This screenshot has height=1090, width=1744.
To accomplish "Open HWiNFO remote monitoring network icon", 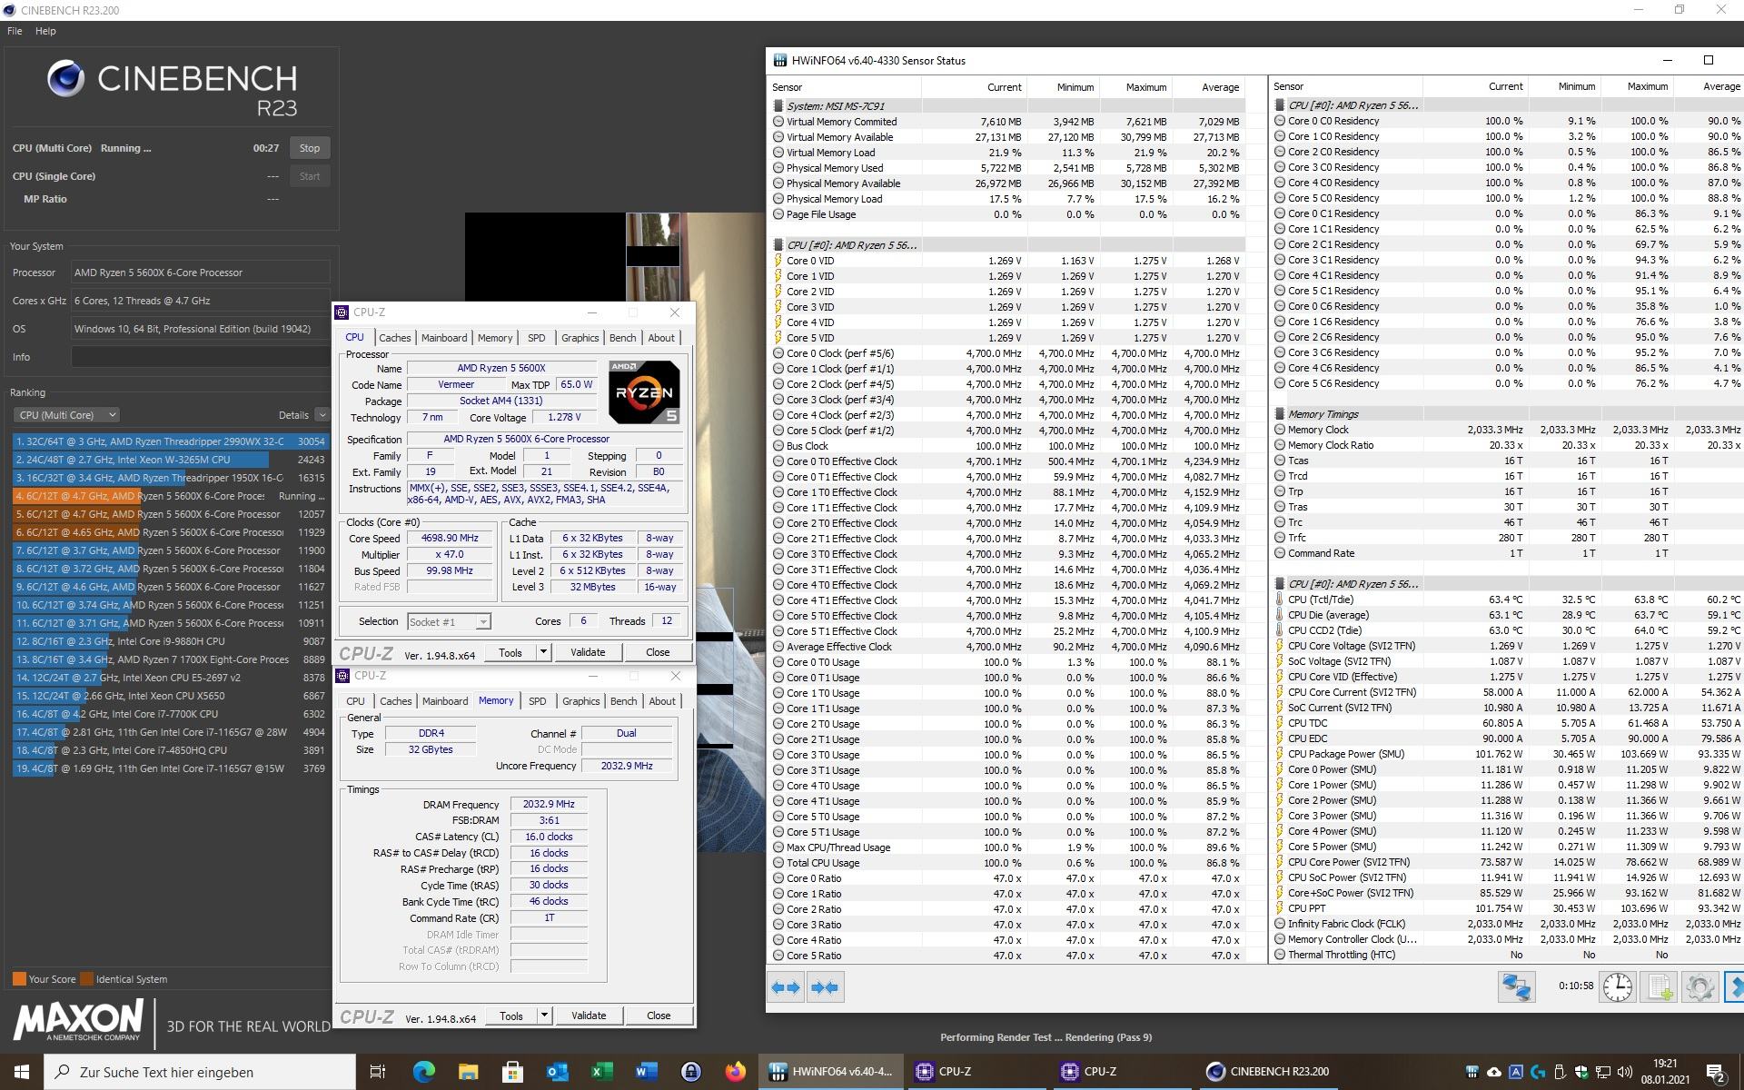I will pyautogui.click(x=1516, y=987).
